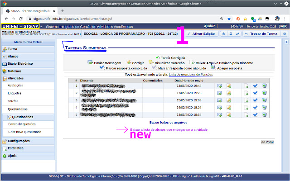This screenshot has height=181, width=290.
Task: Expand the Materiais menu section
Action: (x=28, y=71)
